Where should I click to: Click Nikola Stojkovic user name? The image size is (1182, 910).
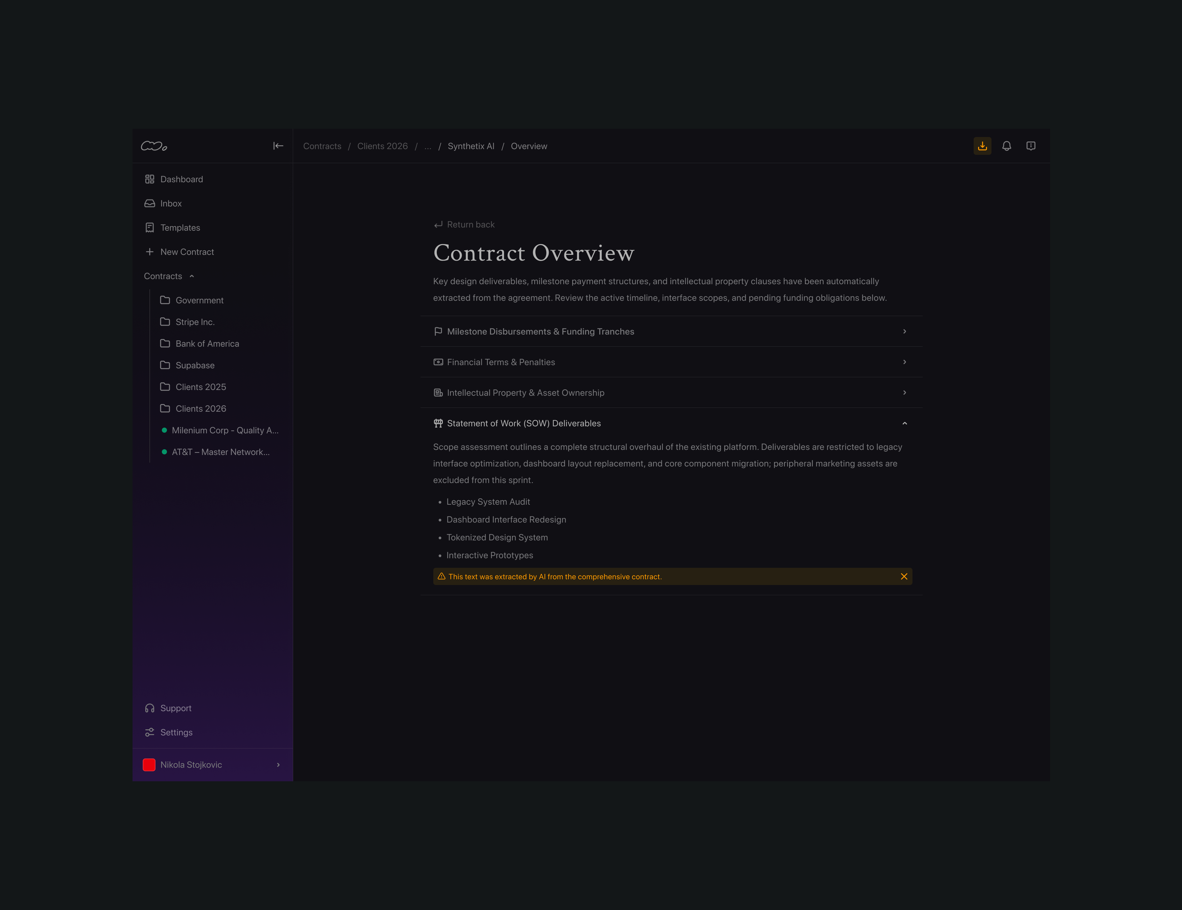click(191, 765)
